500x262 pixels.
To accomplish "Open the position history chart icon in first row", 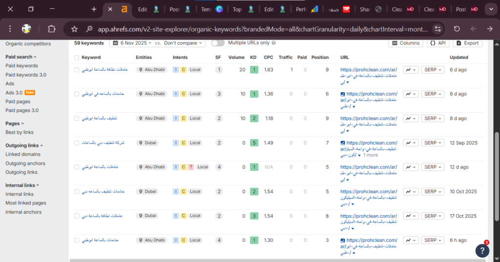I will [411, 70].
